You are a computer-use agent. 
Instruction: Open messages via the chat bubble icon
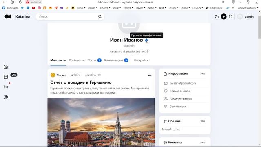tap(230, 16)
